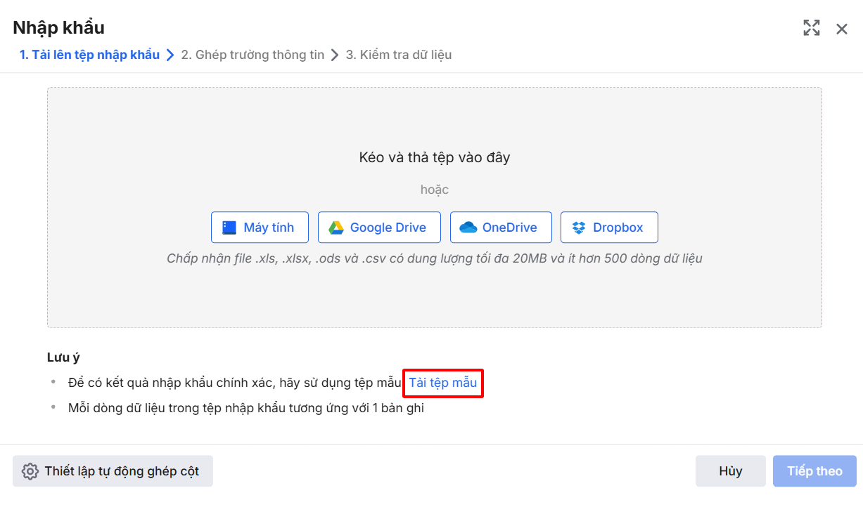Open Thiết lập tự động ghép cột text
The width and height of the screenshot is (863, 507).
122,471
